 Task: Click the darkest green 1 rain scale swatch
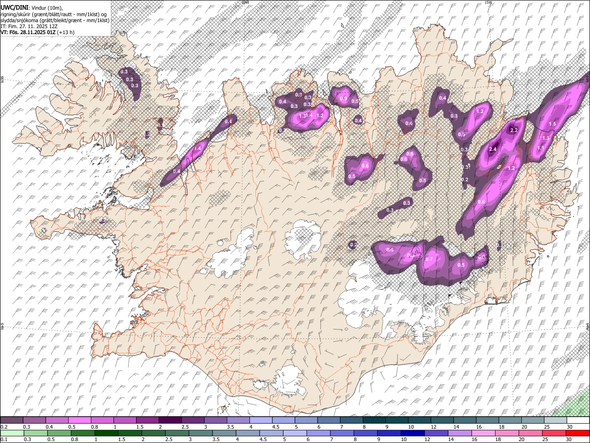[x=106, y=433]
